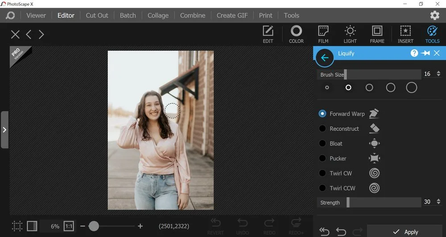The image size is (446, 237).
Task: Adjust Brush Size stepper arrows
Action: [438, 74]
